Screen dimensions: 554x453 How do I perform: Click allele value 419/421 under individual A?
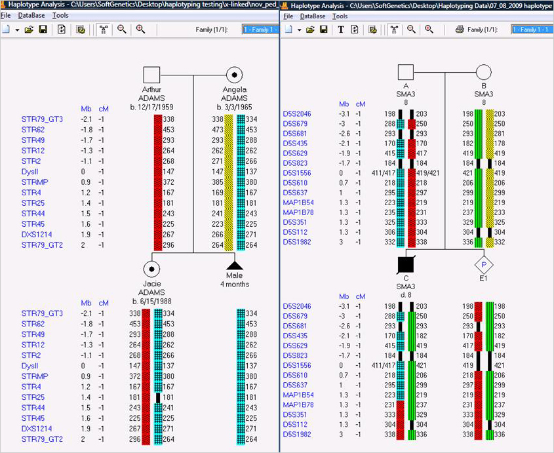click(x=428, y=173)
